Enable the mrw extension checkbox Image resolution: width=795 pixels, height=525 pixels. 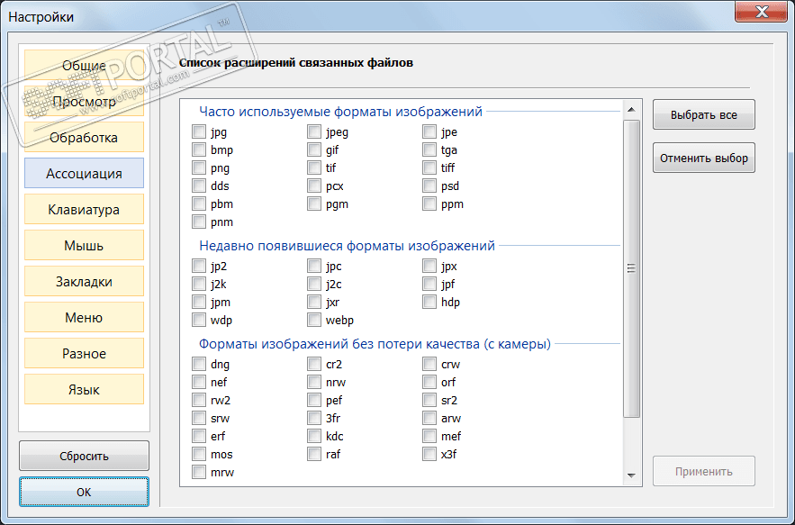199,472
